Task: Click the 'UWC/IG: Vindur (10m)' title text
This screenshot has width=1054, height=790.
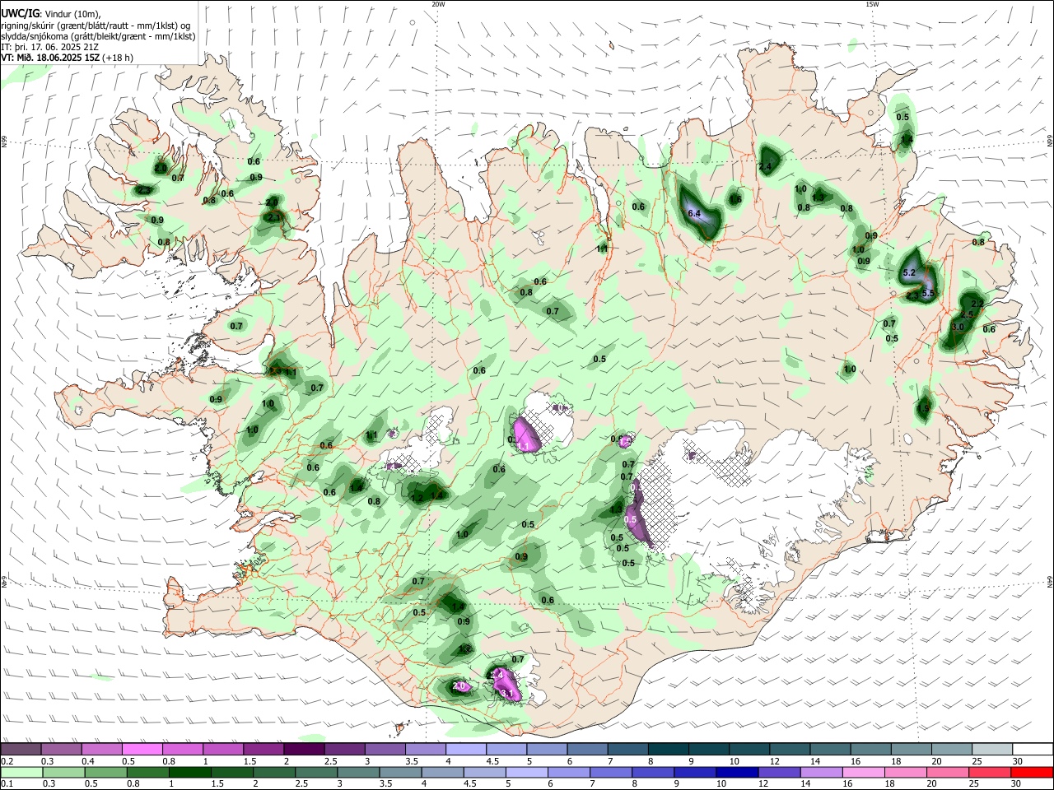Action: click(x=51, y=13)
